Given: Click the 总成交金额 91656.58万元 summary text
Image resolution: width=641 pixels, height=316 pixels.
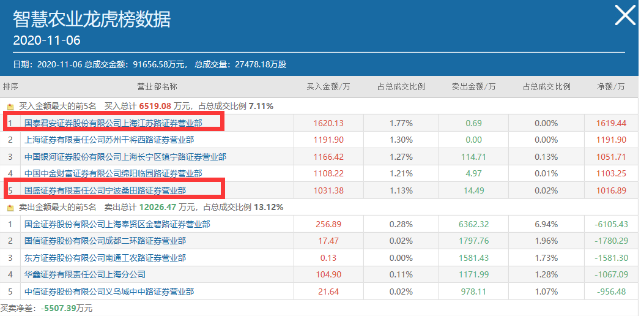Looking at the screenshot, I should tap(136, 65).
